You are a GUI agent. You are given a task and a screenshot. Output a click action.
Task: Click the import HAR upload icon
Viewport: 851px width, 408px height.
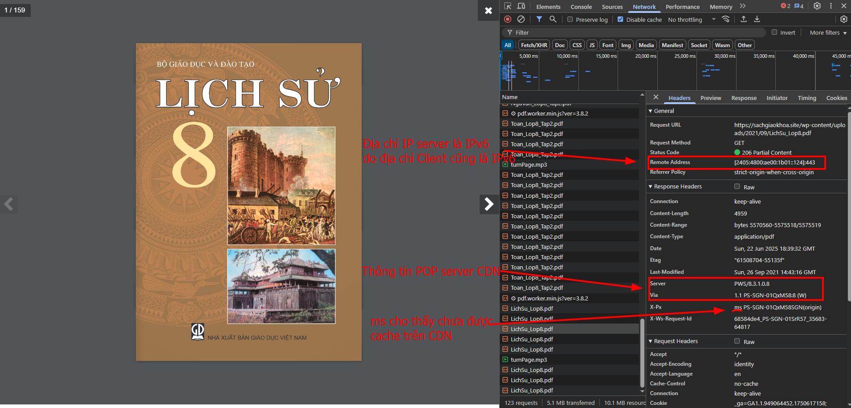click(x=743, y=19)
